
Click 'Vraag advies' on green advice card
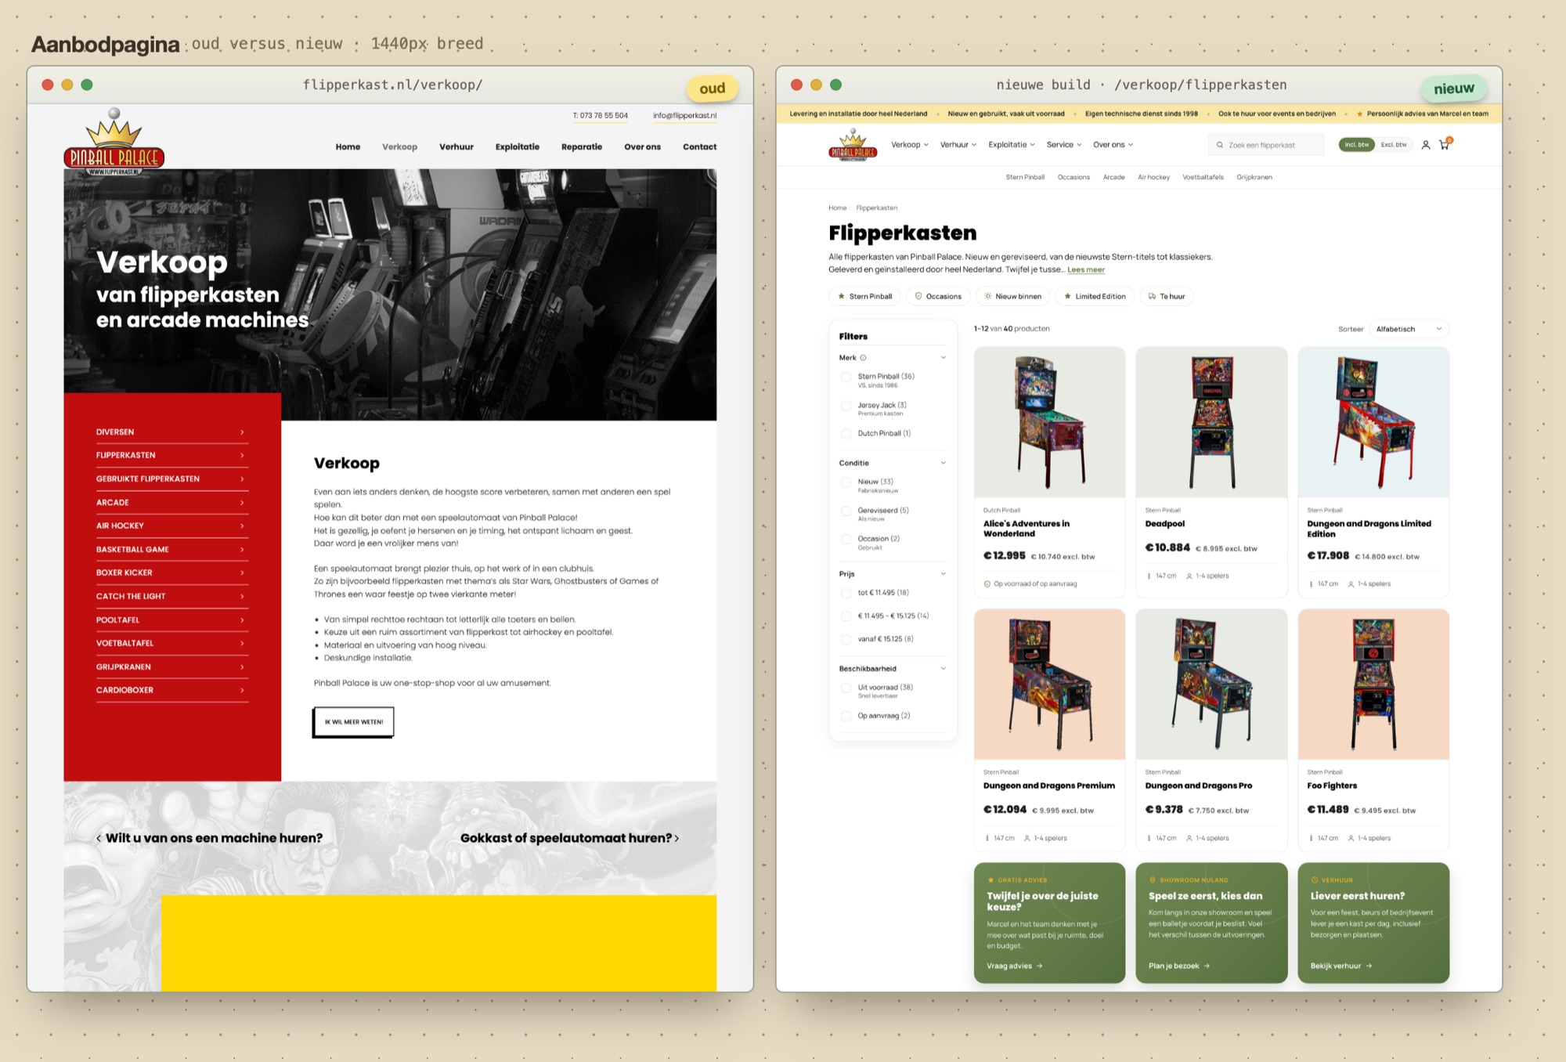point(1015,966)
